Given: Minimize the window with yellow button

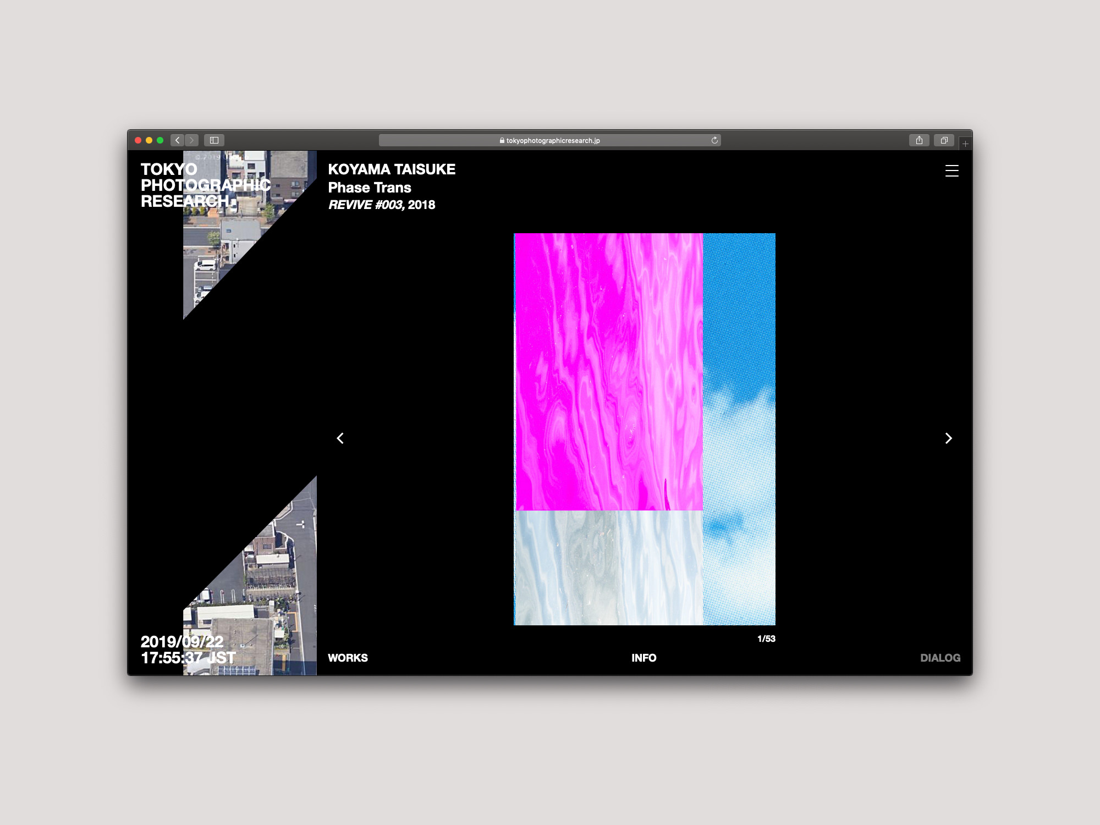Looking at the screenshot, I should (149, 140).
